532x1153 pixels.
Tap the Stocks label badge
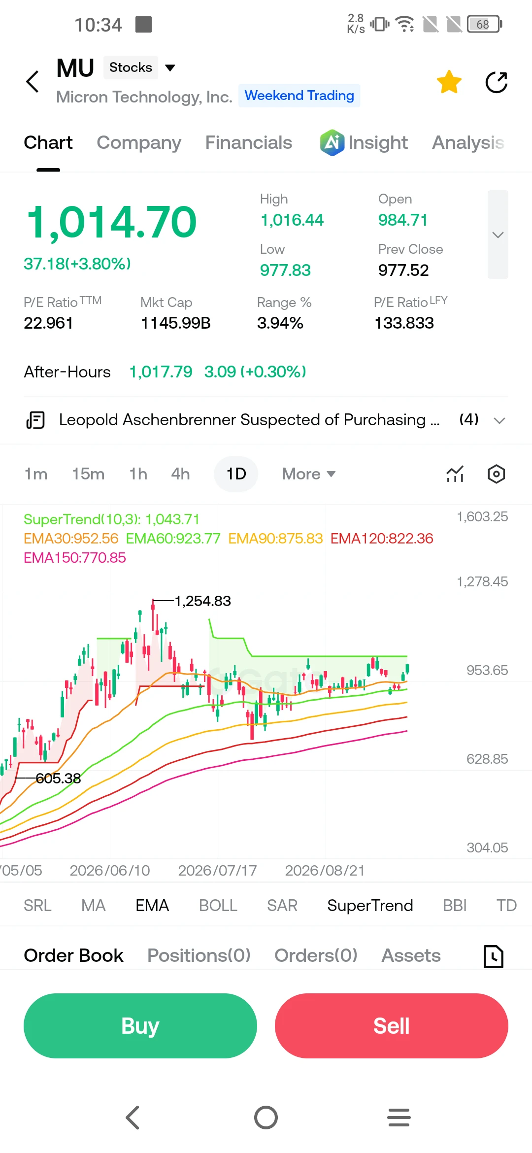[131, 68]
